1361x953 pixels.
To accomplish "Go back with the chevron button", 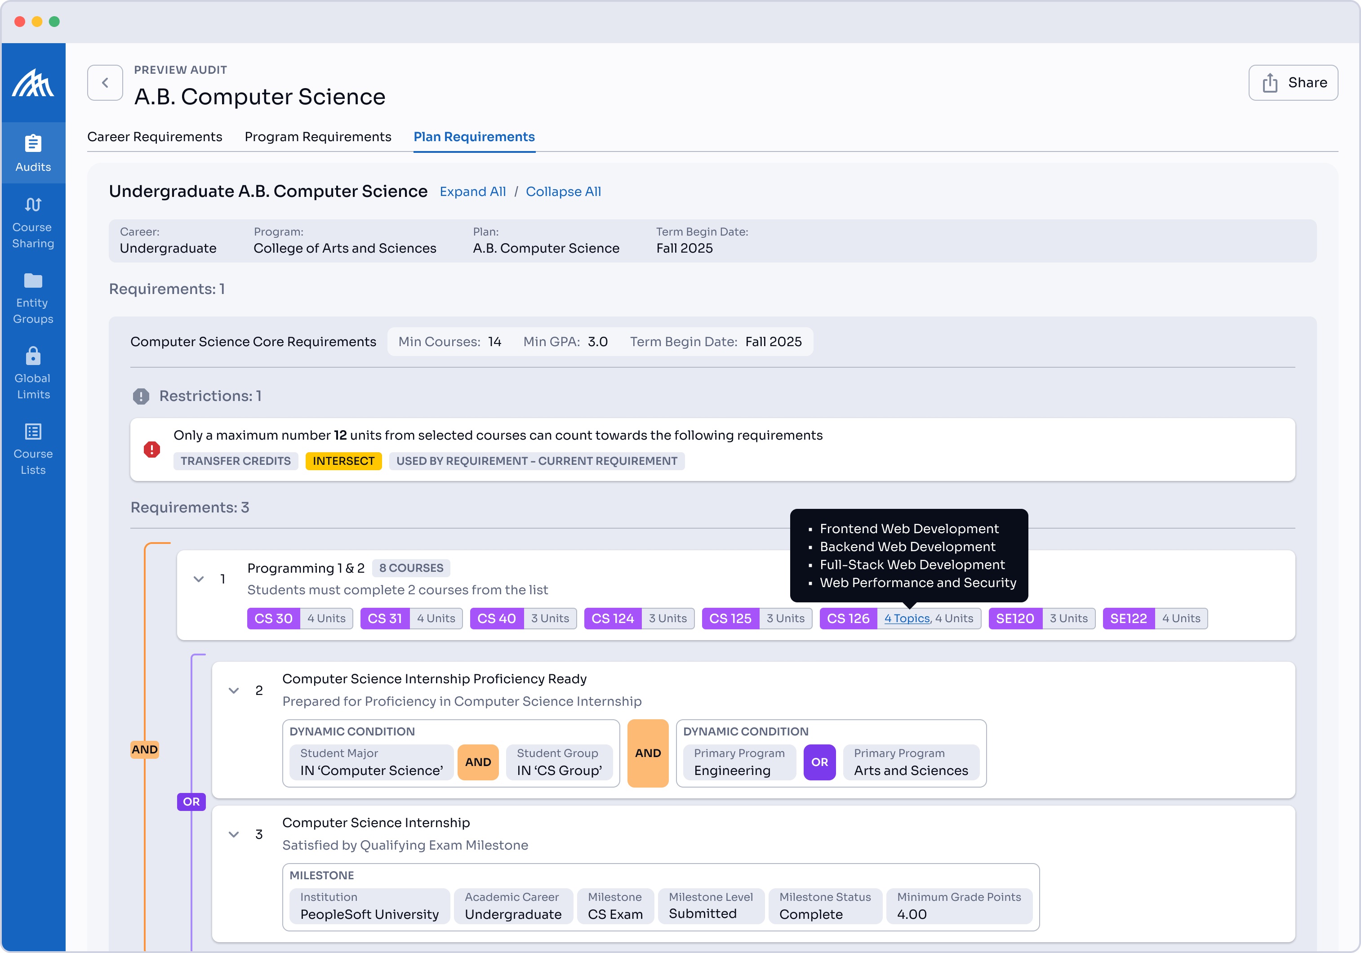I will pyautogui.click(x=105, y=82).
